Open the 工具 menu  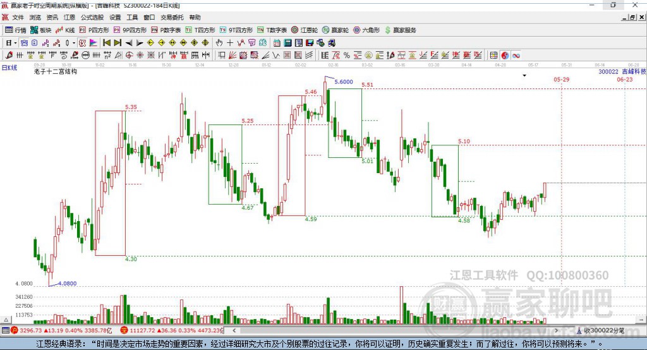coord(132,17)
